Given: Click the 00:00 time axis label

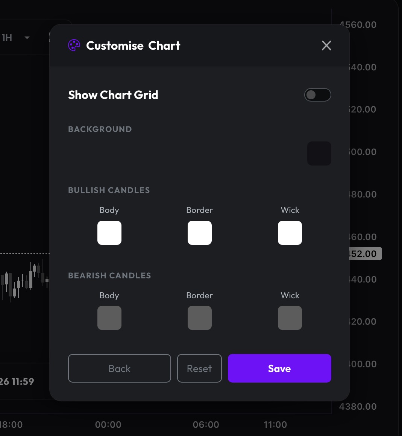Looking at the screenshot, I should 108,425.
